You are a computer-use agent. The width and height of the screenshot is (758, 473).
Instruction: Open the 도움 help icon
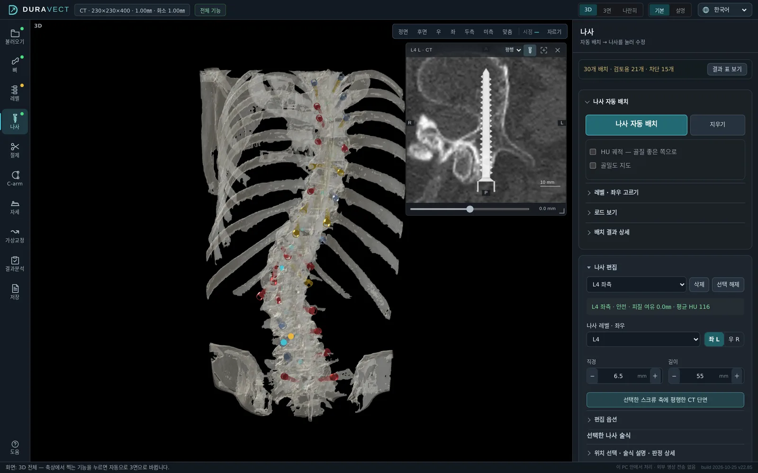click(x=15, y=447)
